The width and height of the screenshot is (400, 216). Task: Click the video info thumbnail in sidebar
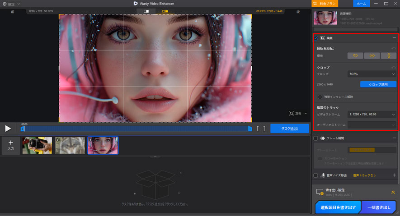[325, 18]
